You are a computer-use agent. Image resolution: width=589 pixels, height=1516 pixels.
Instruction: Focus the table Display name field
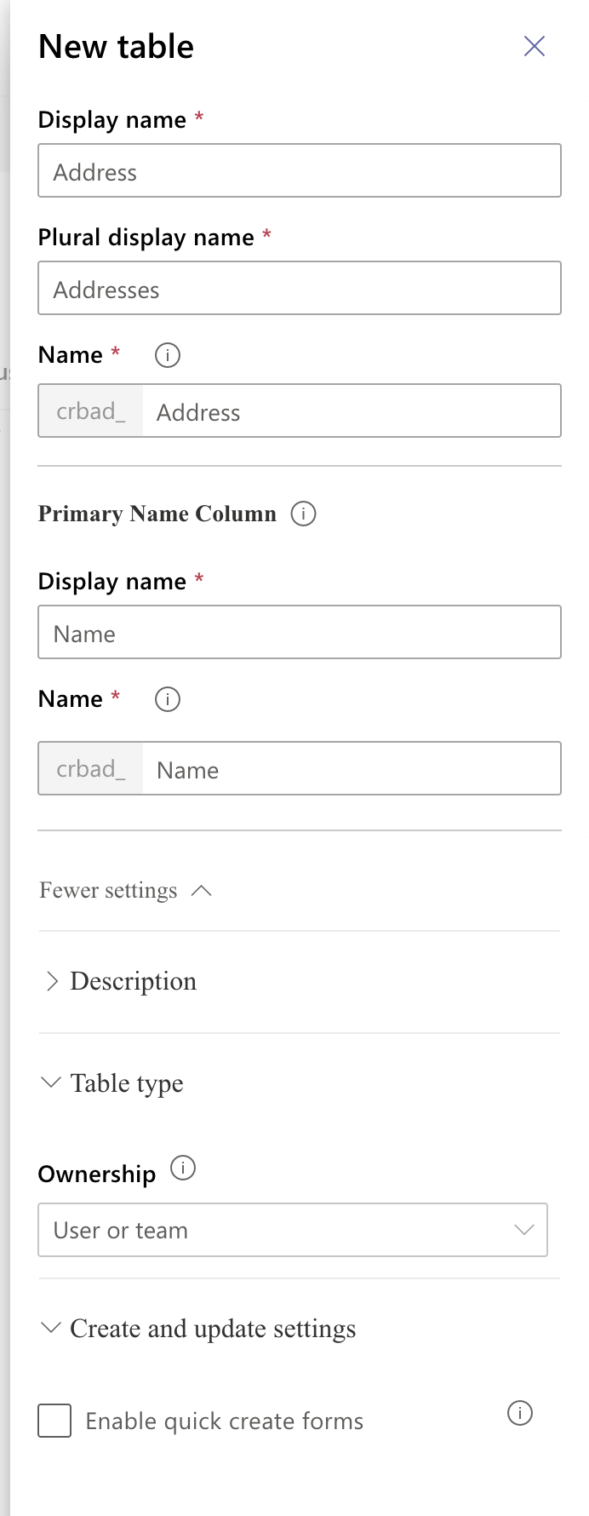point(300,170)
